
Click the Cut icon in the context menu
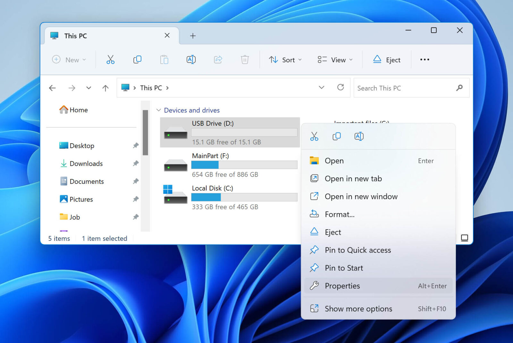point(315,136)
